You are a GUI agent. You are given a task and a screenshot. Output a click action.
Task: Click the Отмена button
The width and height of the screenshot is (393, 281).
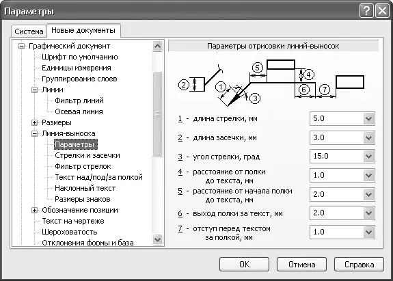tap(302, 265)
